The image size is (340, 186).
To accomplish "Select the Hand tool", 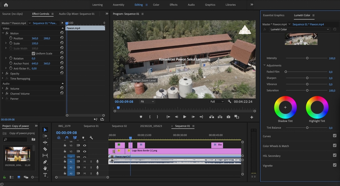I will tap(45, 168).
